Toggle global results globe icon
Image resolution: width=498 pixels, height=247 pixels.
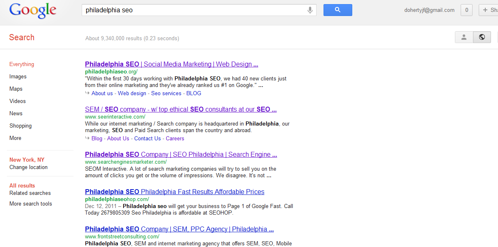tap(482, 37)
